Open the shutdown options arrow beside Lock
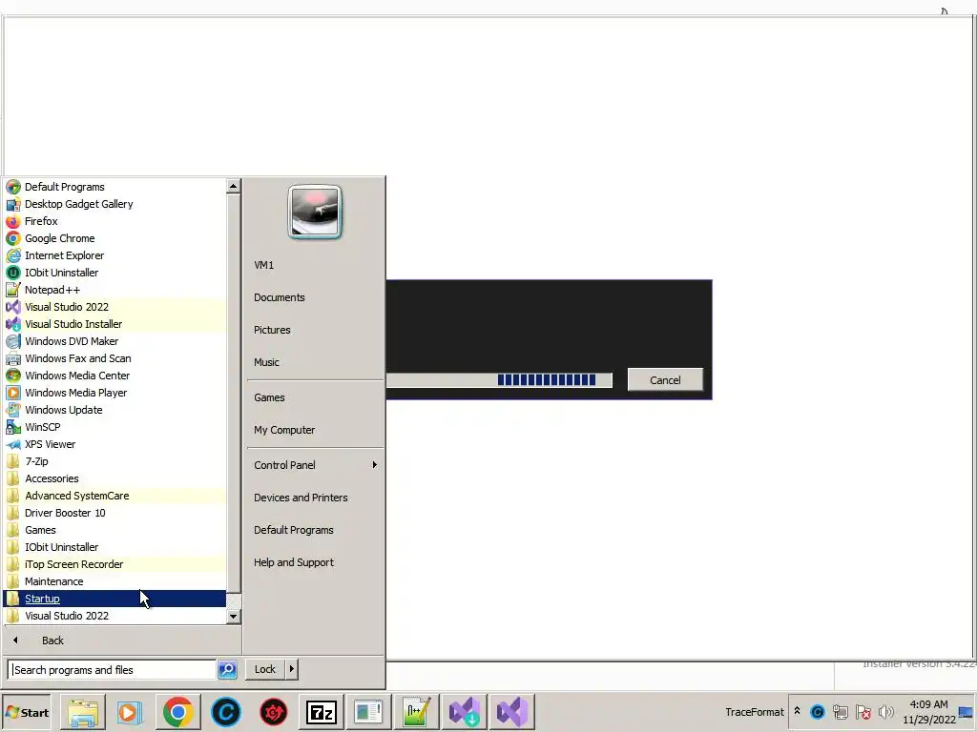 [292, 669]
